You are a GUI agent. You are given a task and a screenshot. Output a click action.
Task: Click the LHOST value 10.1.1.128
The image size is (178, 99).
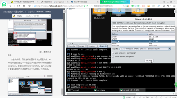pos(153,37)
